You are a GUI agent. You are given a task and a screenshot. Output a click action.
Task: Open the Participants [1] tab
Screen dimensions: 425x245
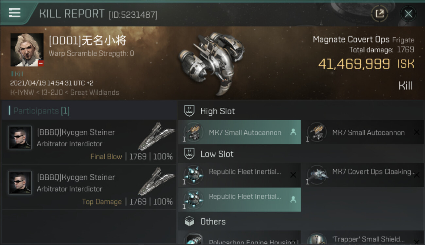tap(42, 111)
